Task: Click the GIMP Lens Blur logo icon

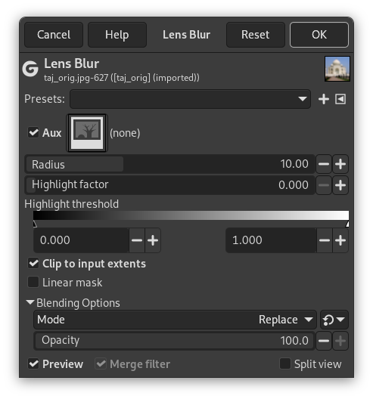Action: (x=30, y=69)
